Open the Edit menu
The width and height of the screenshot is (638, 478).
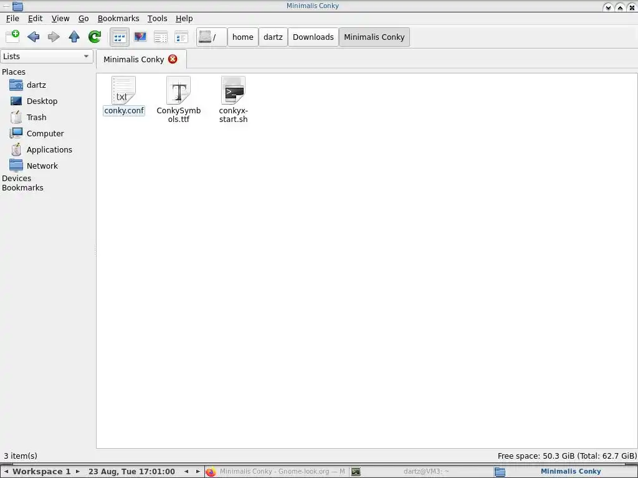[36, 18]
